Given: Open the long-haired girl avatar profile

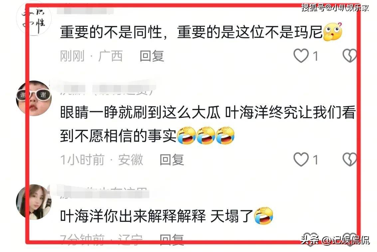Looking at the screenshot, I should (x=34, y=202).
